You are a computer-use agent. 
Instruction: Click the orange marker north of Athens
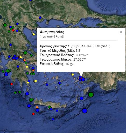pos(25,60)
